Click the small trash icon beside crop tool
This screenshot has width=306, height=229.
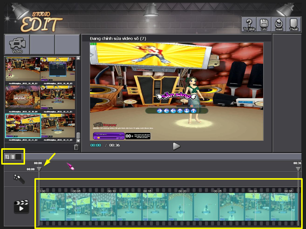coord(13,157)
